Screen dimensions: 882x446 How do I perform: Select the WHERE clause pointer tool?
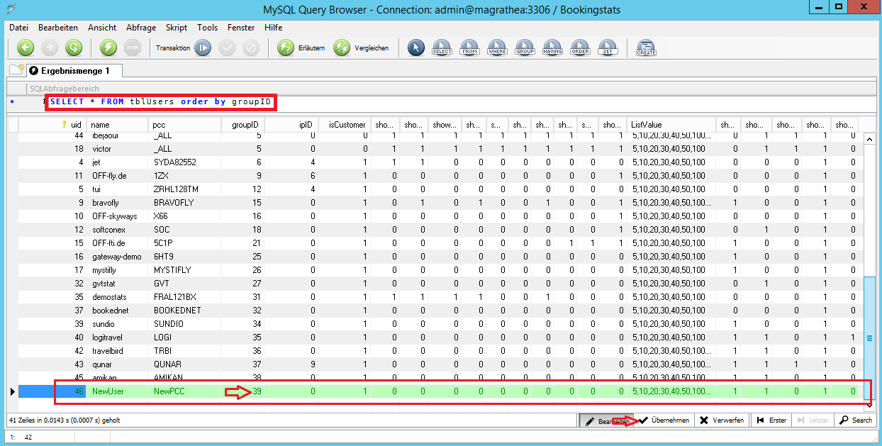497,48
